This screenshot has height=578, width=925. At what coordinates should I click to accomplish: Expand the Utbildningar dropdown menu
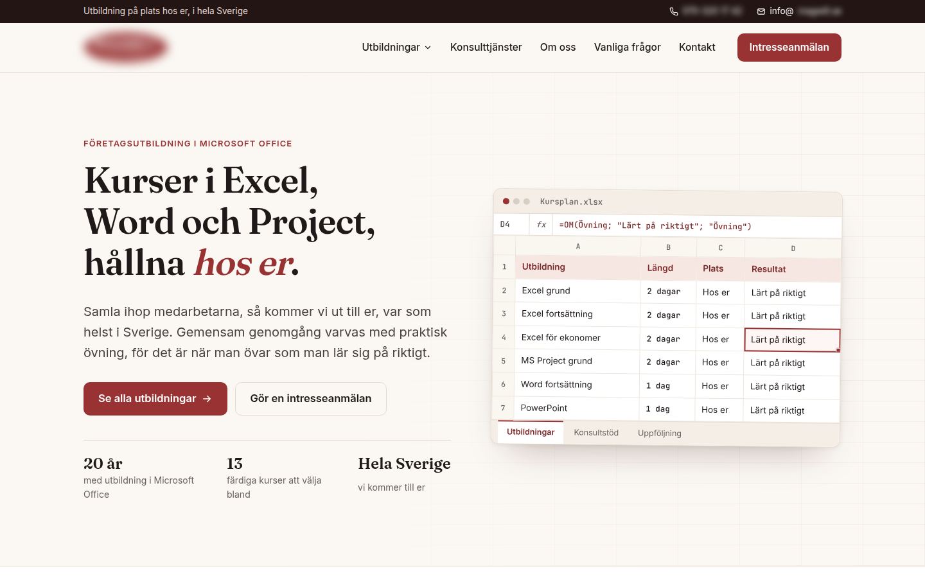click(x=396, y=48)
